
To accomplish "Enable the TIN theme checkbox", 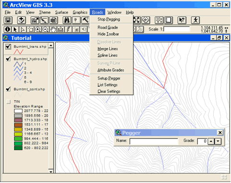I will click(x=8, y=102).
